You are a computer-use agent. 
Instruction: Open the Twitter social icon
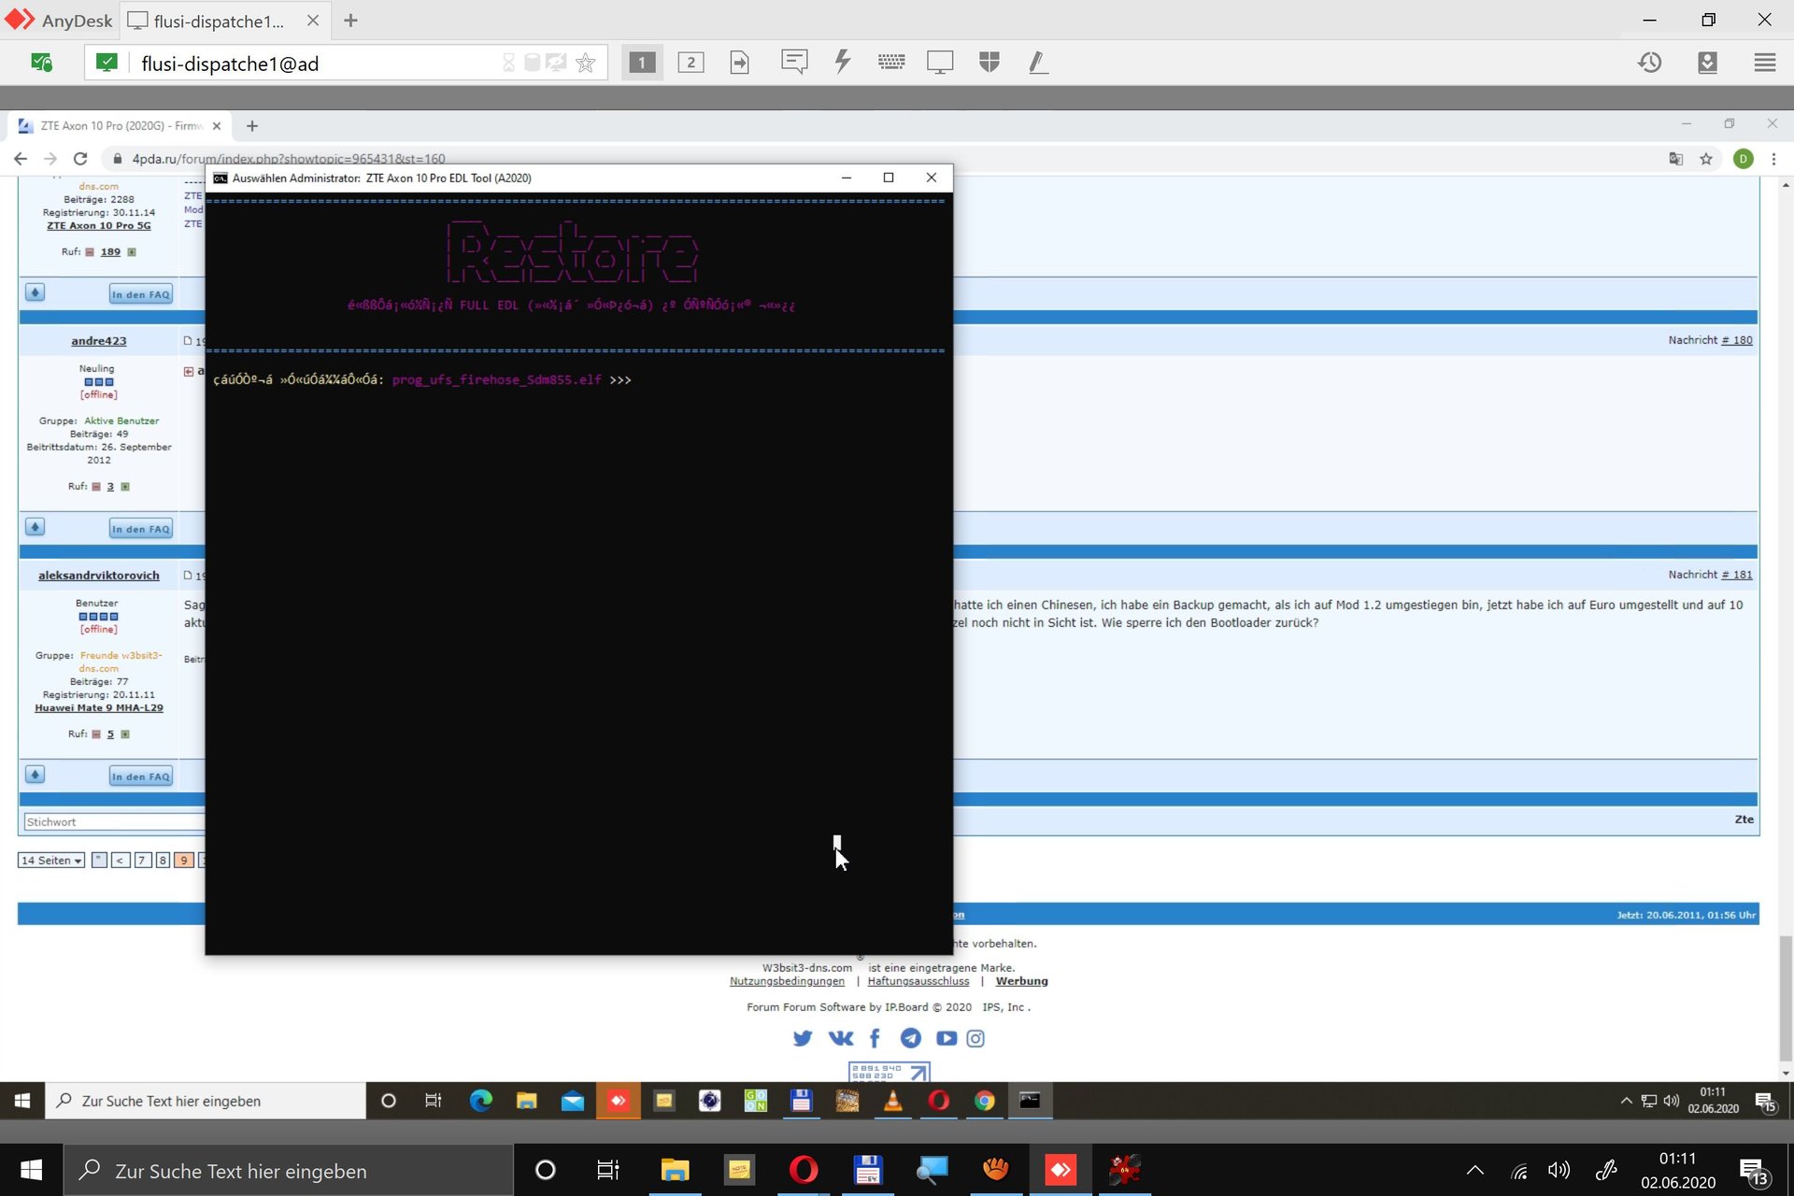click(802, 1038)
